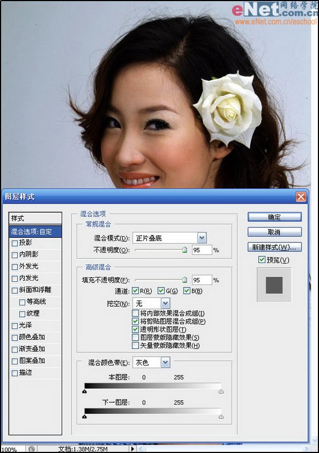Enable 将内部效果混合成组(I) checkbox
This screenshot has width=319, height=453.
coord(135,313)
